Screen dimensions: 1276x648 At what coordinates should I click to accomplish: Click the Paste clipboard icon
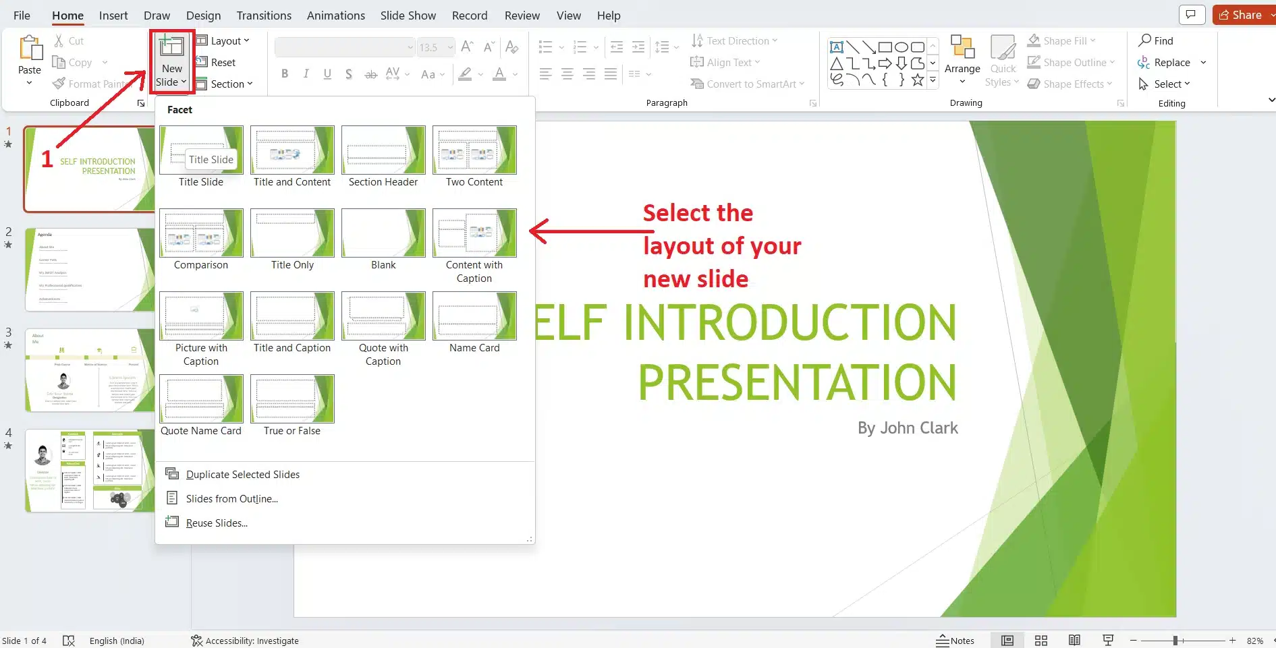(30, 49)
